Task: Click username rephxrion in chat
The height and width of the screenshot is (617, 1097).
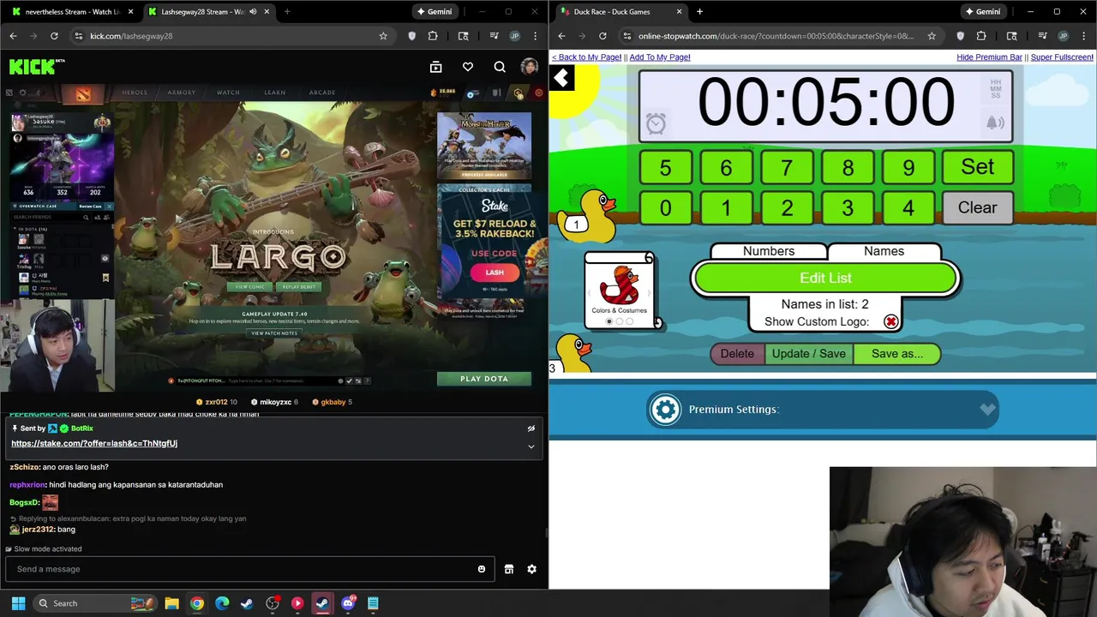Action: coord(27,485)
